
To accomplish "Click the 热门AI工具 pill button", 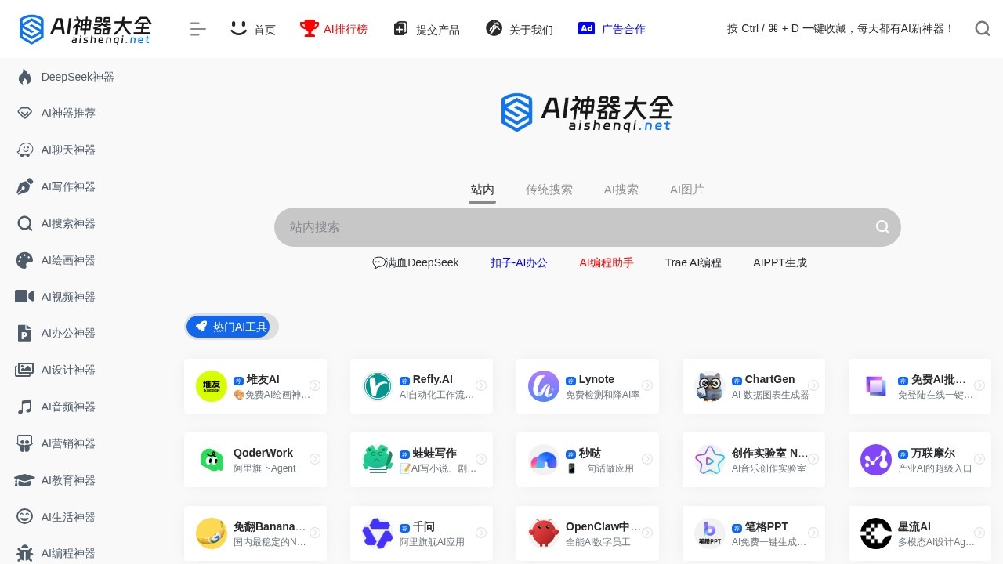I will pos(231,327).
